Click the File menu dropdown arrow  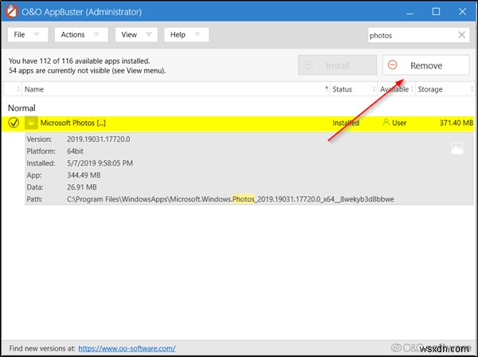(37, 34)
